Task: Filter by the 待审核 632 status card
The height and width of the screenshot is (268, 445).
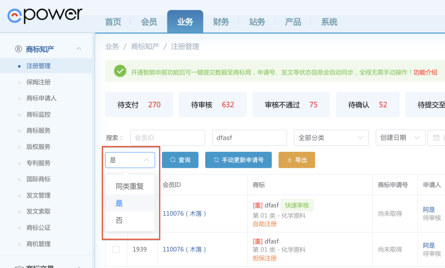Action: [x=212, y=105]
